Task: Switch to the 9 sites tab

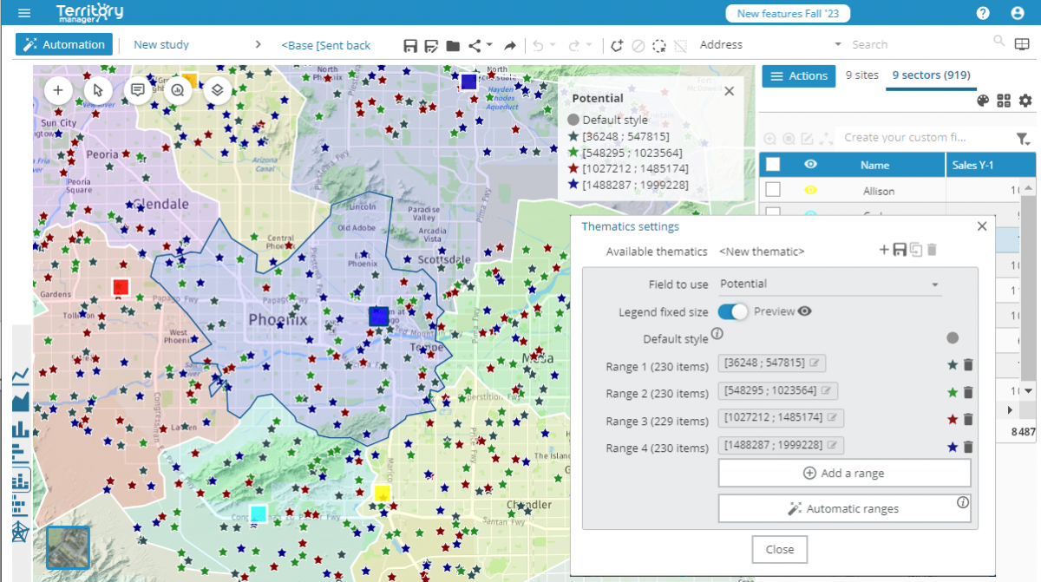Action: click(861, 75)
